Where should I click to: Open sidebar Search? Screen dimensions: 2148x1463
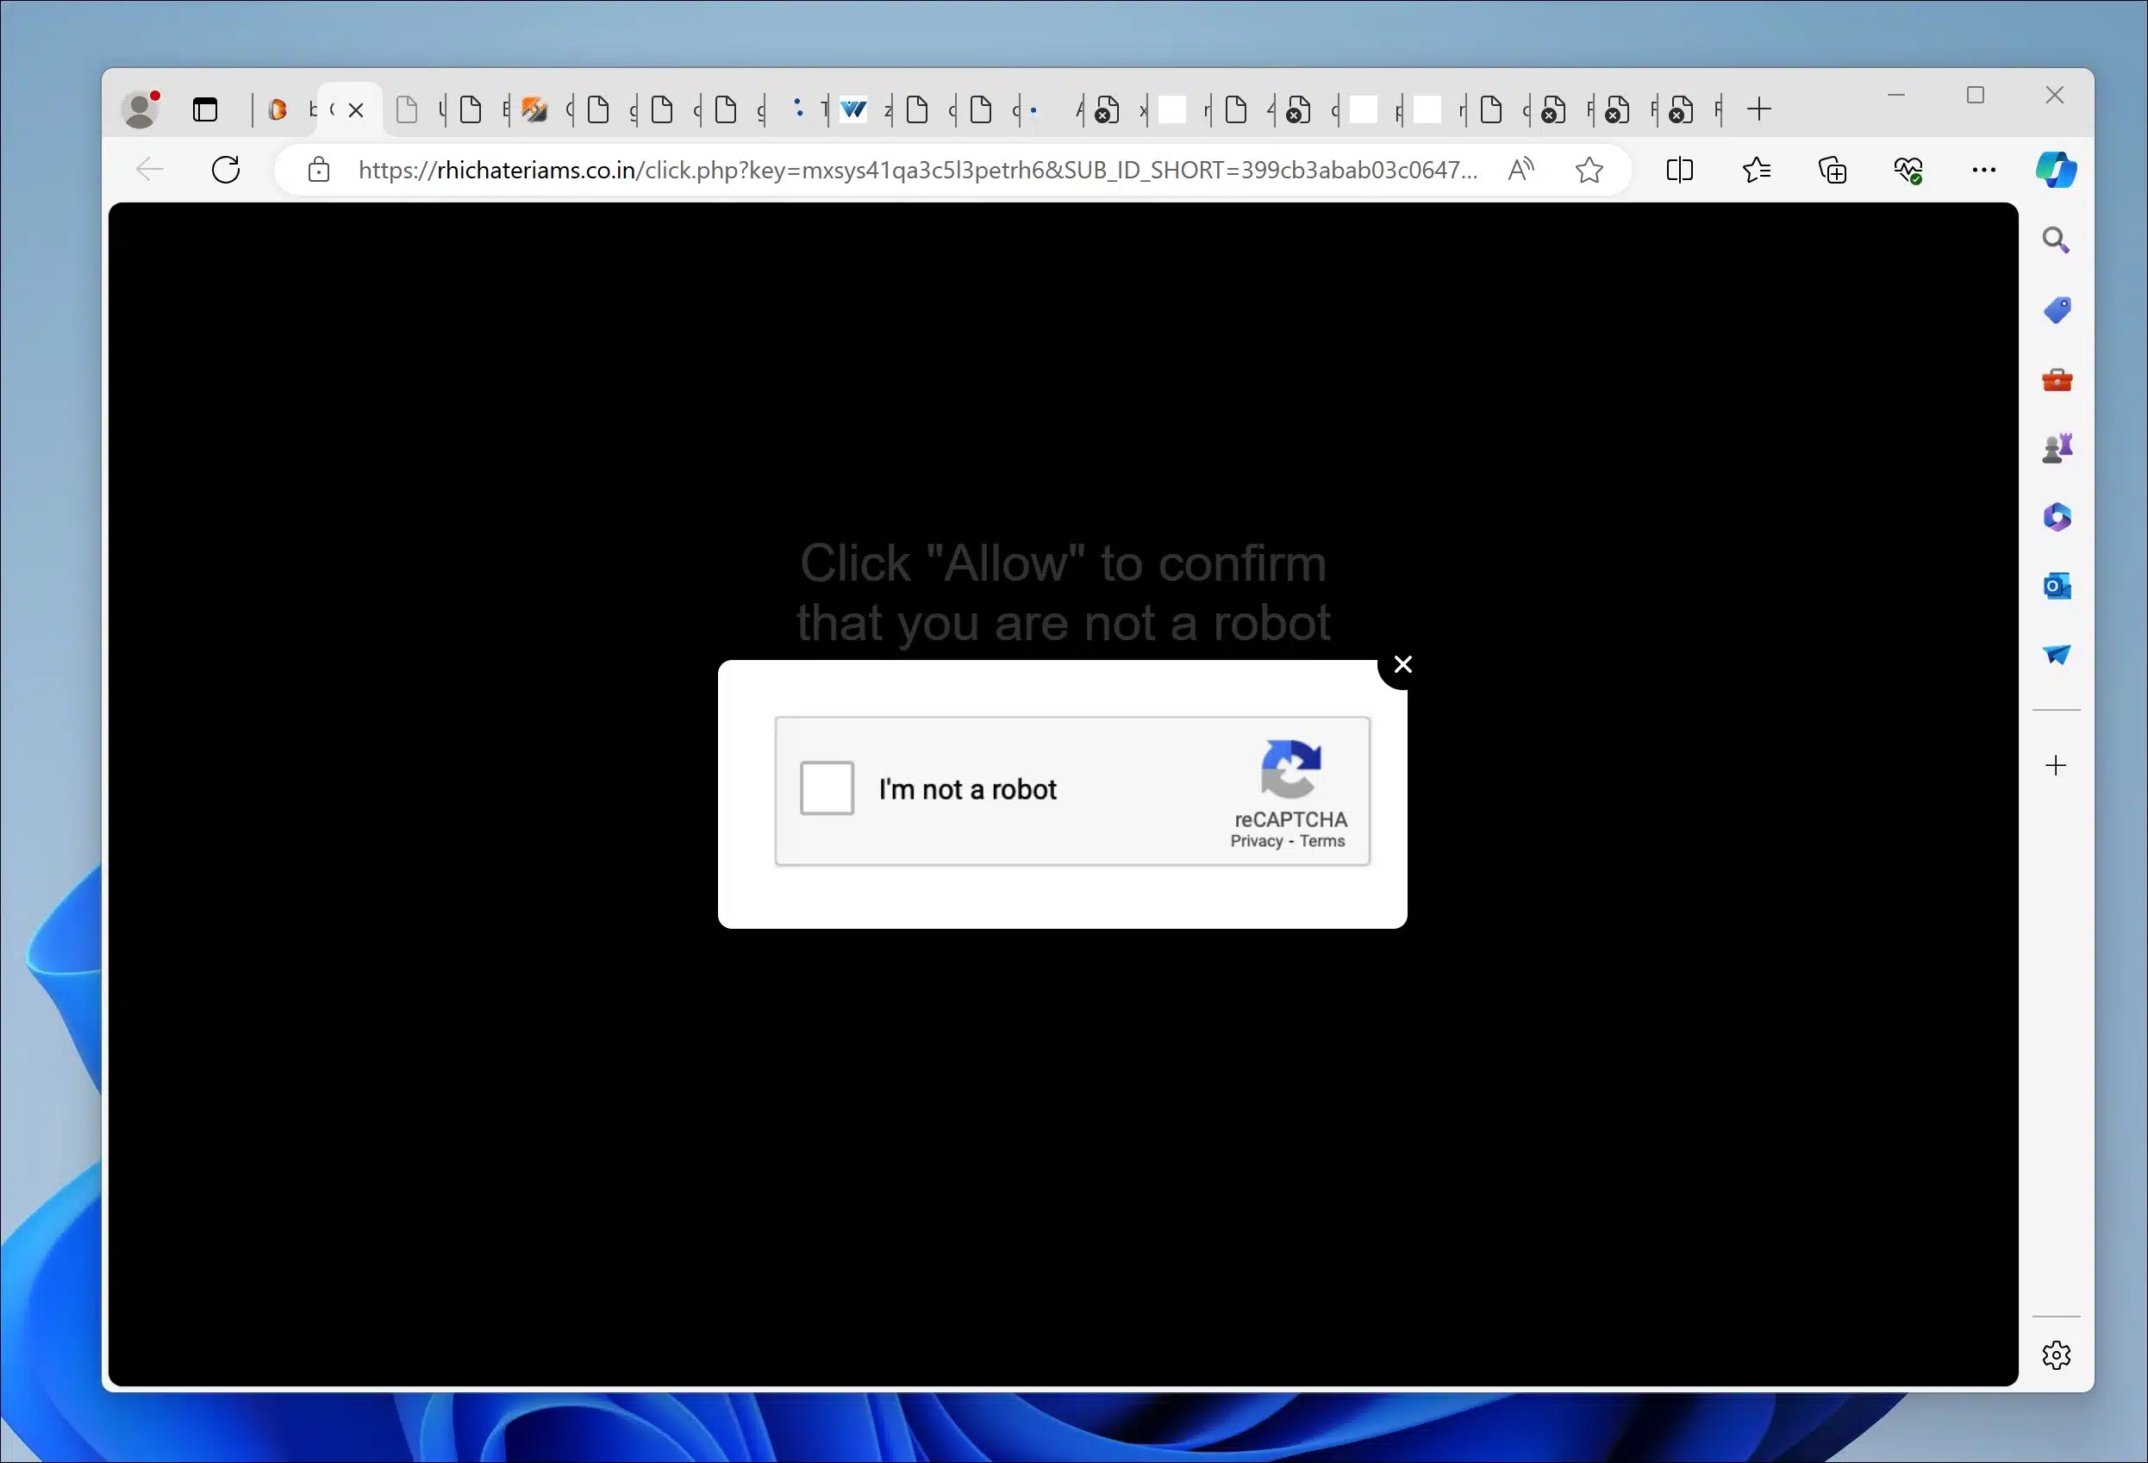(2056, 240)
